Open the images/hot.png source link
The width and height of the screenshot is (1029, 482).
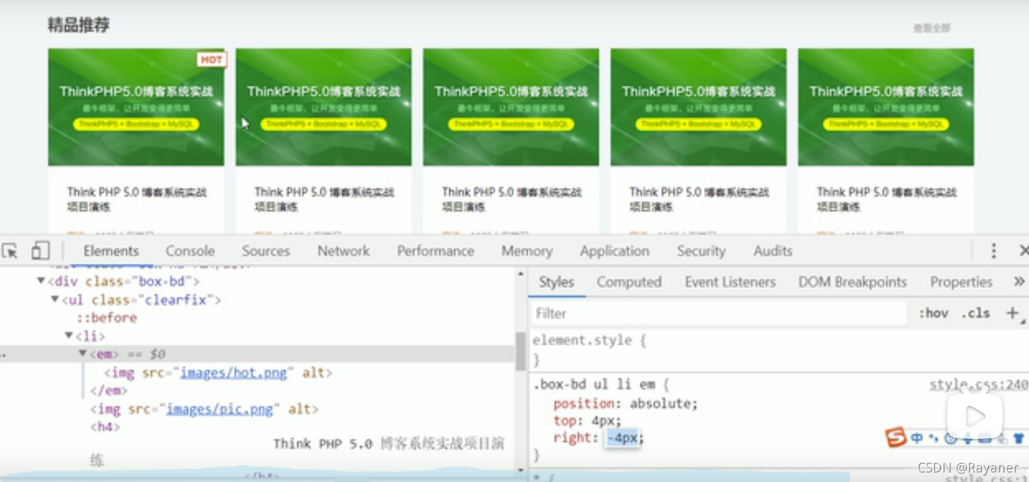coord(233,373)
